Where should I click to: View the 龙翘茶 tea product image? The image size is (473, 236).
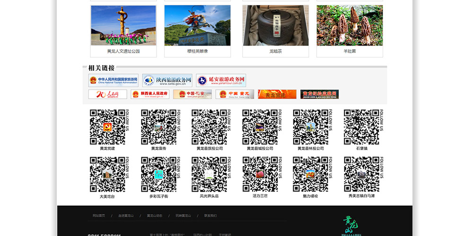(275, 25)
